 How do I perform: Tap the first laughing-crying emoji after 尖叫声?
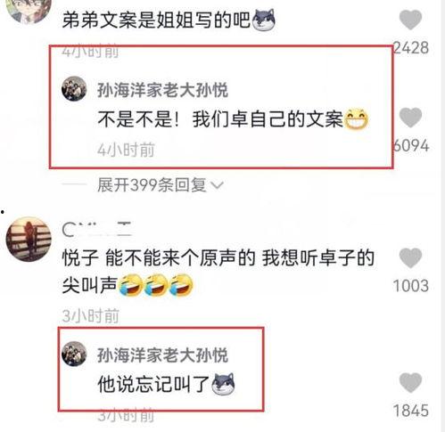130,285
